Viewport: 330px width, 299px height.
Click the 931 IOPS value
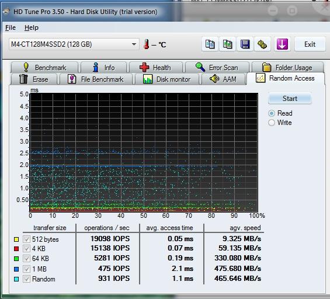click(x=114, y=279)
